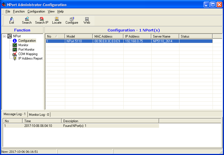
Task: Click the No column header in message log
Action: pyautogui.click(x=13, y=121)
